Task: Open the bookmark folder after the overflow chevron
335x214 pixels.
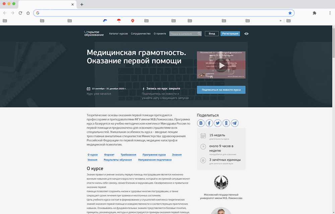Action: [x=288, y=21]
